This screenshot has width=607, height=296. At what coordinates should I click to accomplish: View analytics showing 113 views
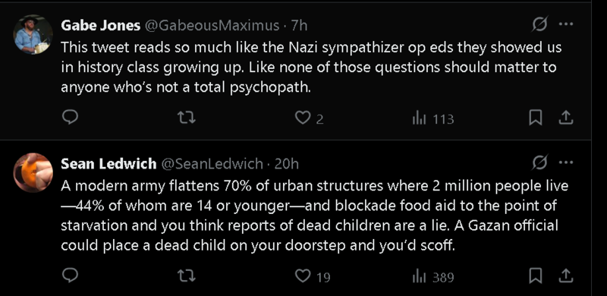pyautogui.click(x=432, y=118)
